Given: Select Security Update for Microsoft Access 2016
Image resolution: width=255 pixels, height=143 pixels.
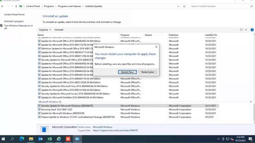Looking at the screenshot, I should (x=128, y=94).
